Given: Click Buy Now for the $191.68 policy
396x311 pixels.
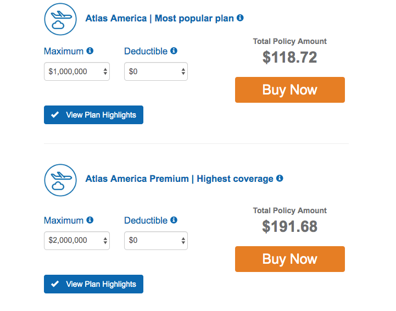Looking at the screenshot, I should [290, 259].
